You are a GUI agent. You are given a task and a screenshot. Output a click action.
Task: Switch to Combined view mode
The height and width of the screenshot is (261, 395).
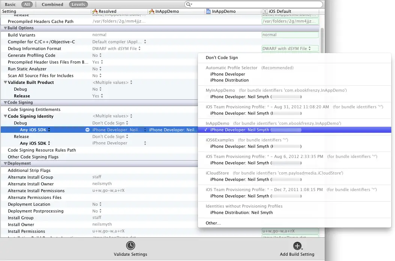(x=52, y=4)
